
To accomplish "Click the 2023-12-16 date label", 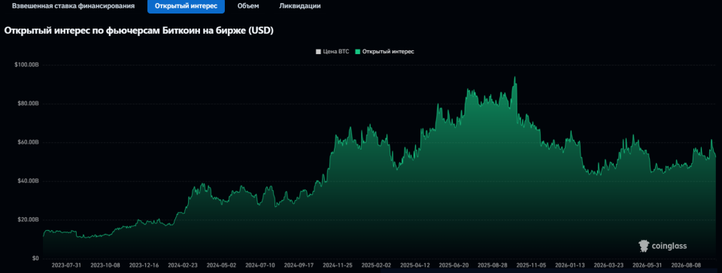I will point(144,265).
